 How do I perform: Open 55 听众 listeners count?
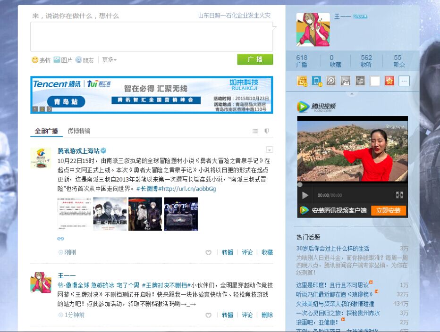click(399, 61)
